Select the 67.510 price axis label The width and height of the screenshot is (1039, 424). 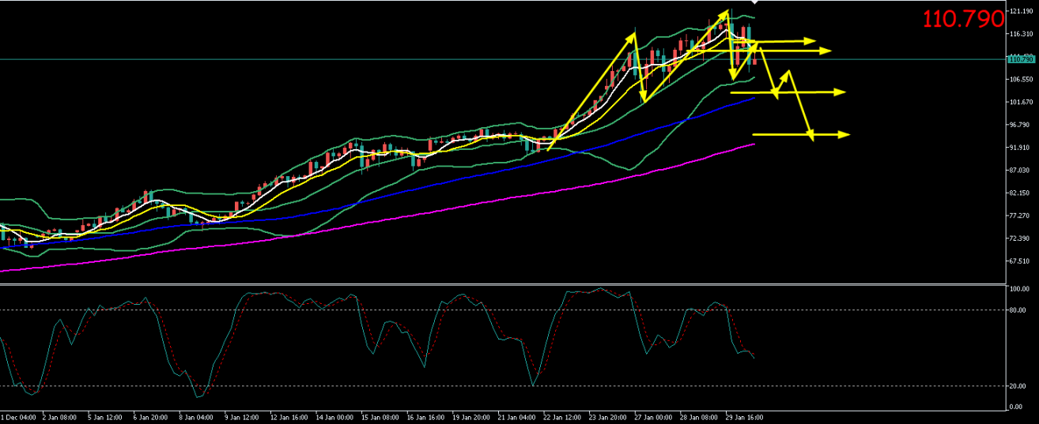point(1019,261)
